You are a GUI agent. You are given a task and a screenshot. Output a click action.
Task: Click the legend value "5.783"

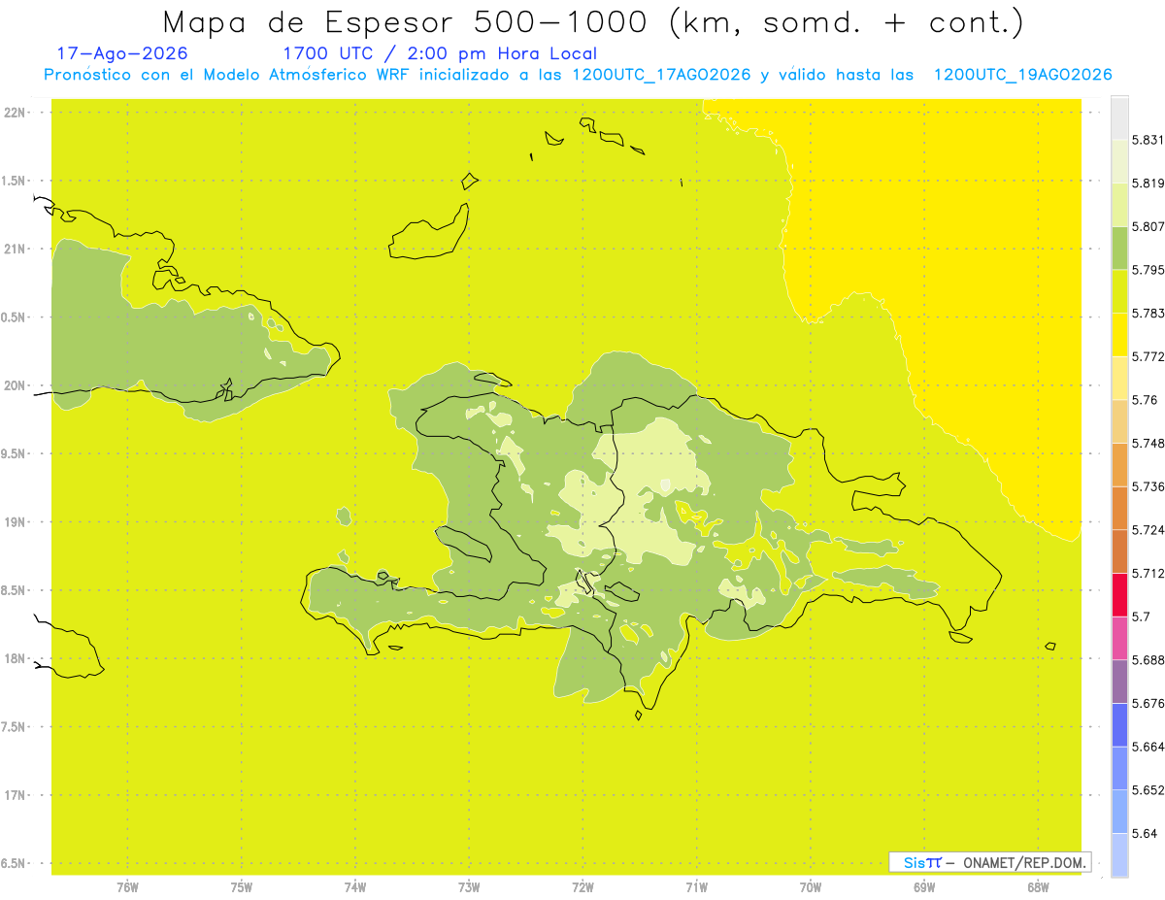(x=1148, y=313)
